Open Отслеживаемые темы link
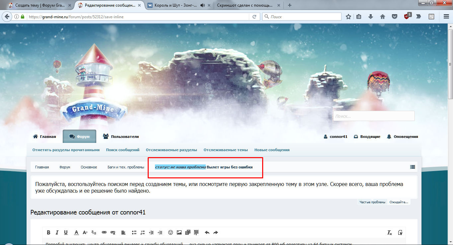This screenshot has width=453, height=245. (x=226, y=150)
